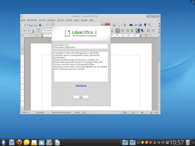Toggle Align Right formatting
The width and height of the screenshot is (195, 146).
127,30
